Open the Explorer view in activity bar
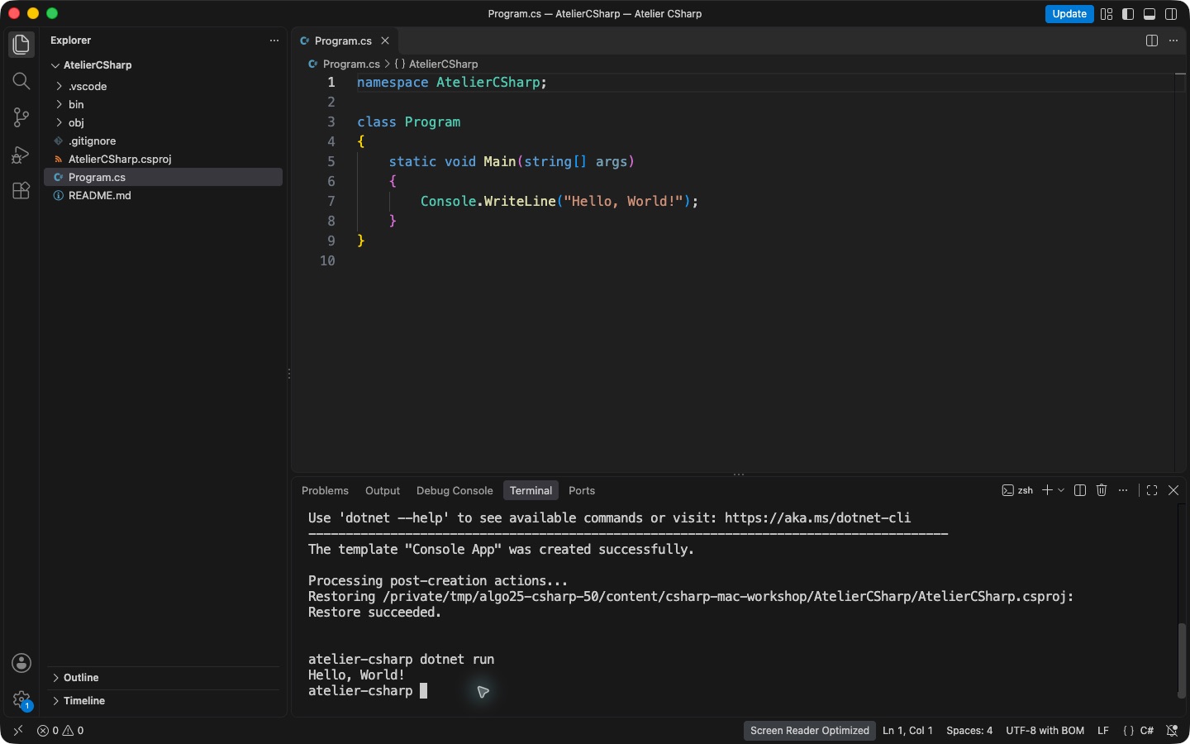 (x=21, y=45)
